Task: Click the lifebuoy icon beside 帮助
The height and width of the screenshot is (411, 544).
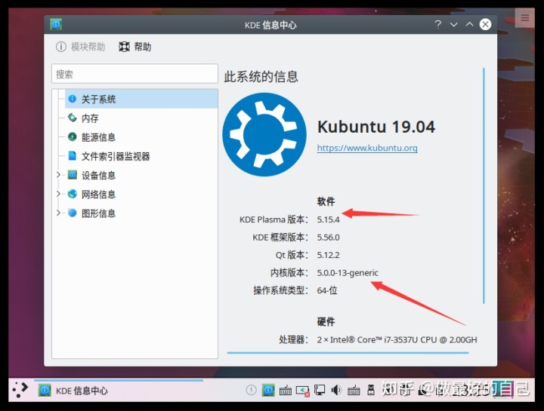Action: click(x=124, y=47)
